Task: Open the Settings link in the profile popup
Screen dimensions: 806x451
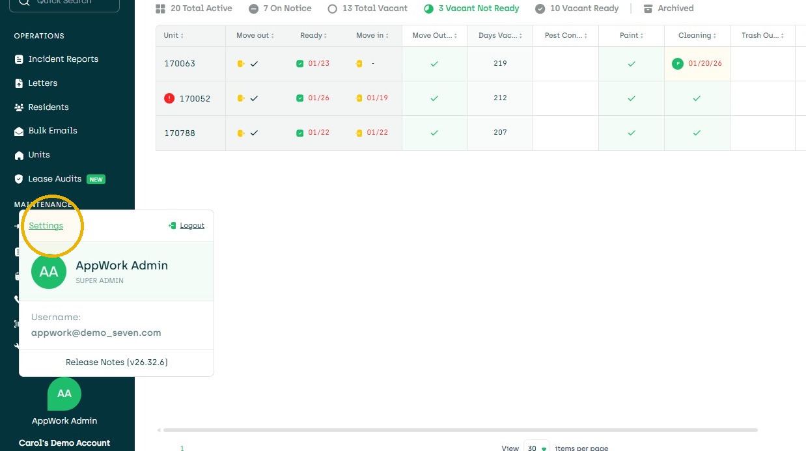Action: [x=46, y=226]
